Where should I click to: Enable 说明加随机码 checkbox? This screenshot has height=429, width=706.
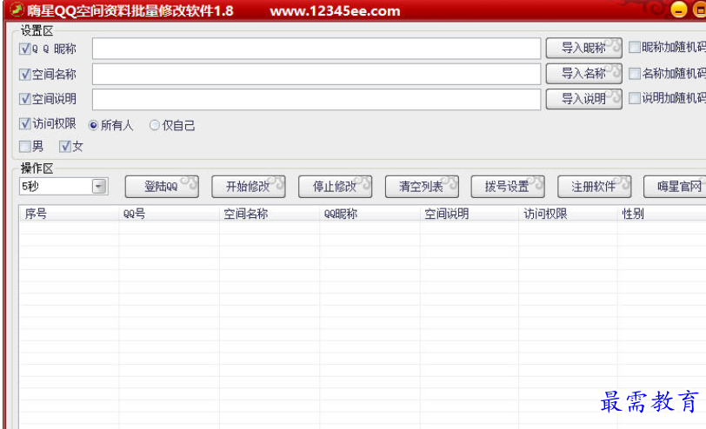point(635,98)
